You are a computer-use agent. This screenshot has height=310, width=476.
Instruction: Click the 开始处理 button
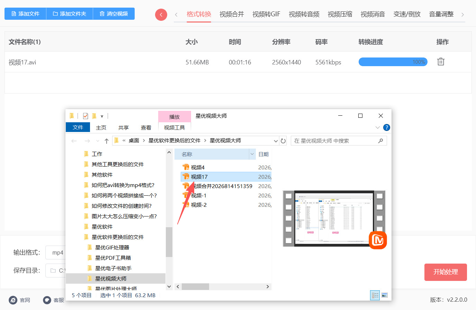point(446,272)
